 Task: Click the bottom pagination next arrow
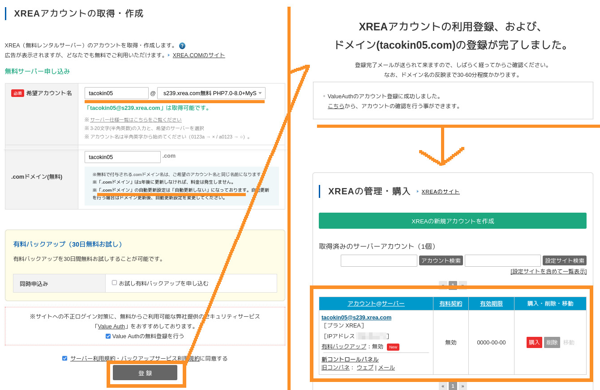463,386
